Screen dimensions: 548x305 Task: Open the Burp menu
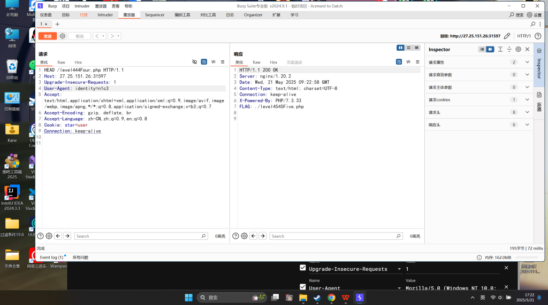[x=52, y=6]
